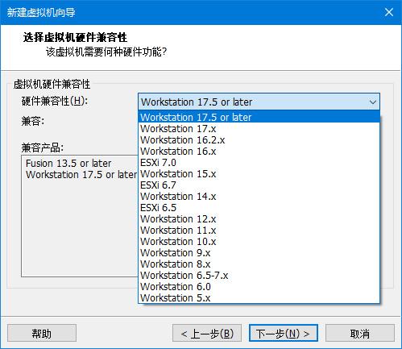Close the New Virtual Machine Wizard window
Screen dimensions: 402x349
389,12
